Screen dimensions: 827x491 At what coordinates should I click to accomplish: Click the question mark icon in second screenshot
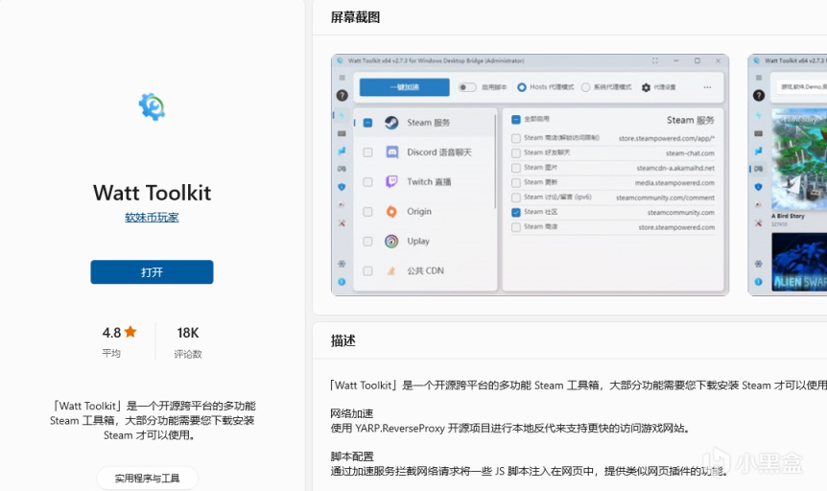coord(759,96)
